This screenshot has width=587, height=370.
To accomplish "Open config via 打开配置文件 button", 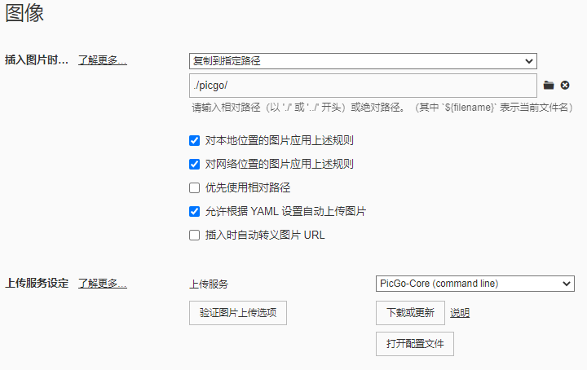I will [x=415, y=344].
